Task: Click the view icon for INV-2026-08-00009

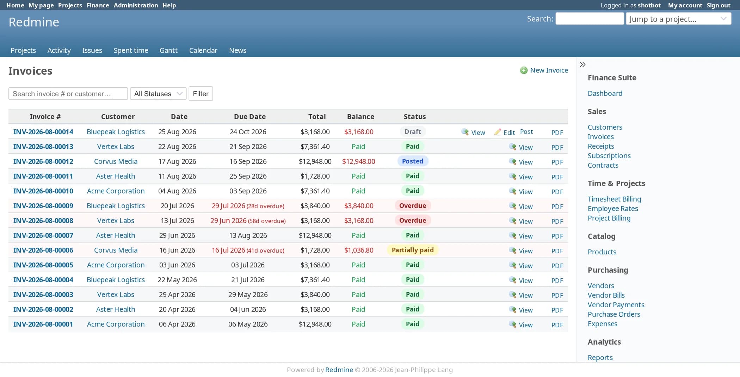Action: coord(513,206)
